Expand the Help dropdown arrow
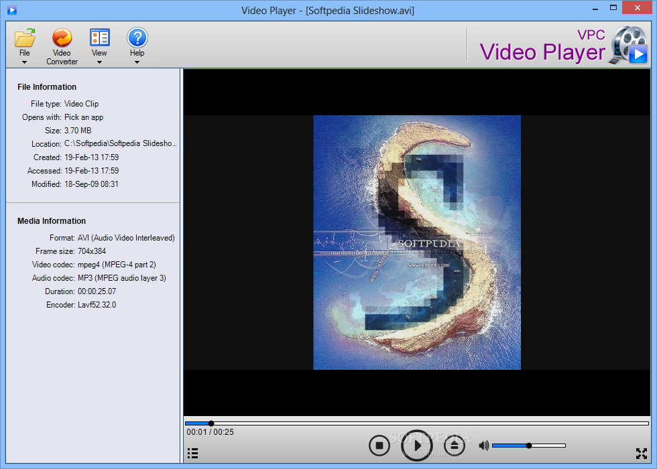Viewport: 657px width, 469px height. [x=137, y=62]
